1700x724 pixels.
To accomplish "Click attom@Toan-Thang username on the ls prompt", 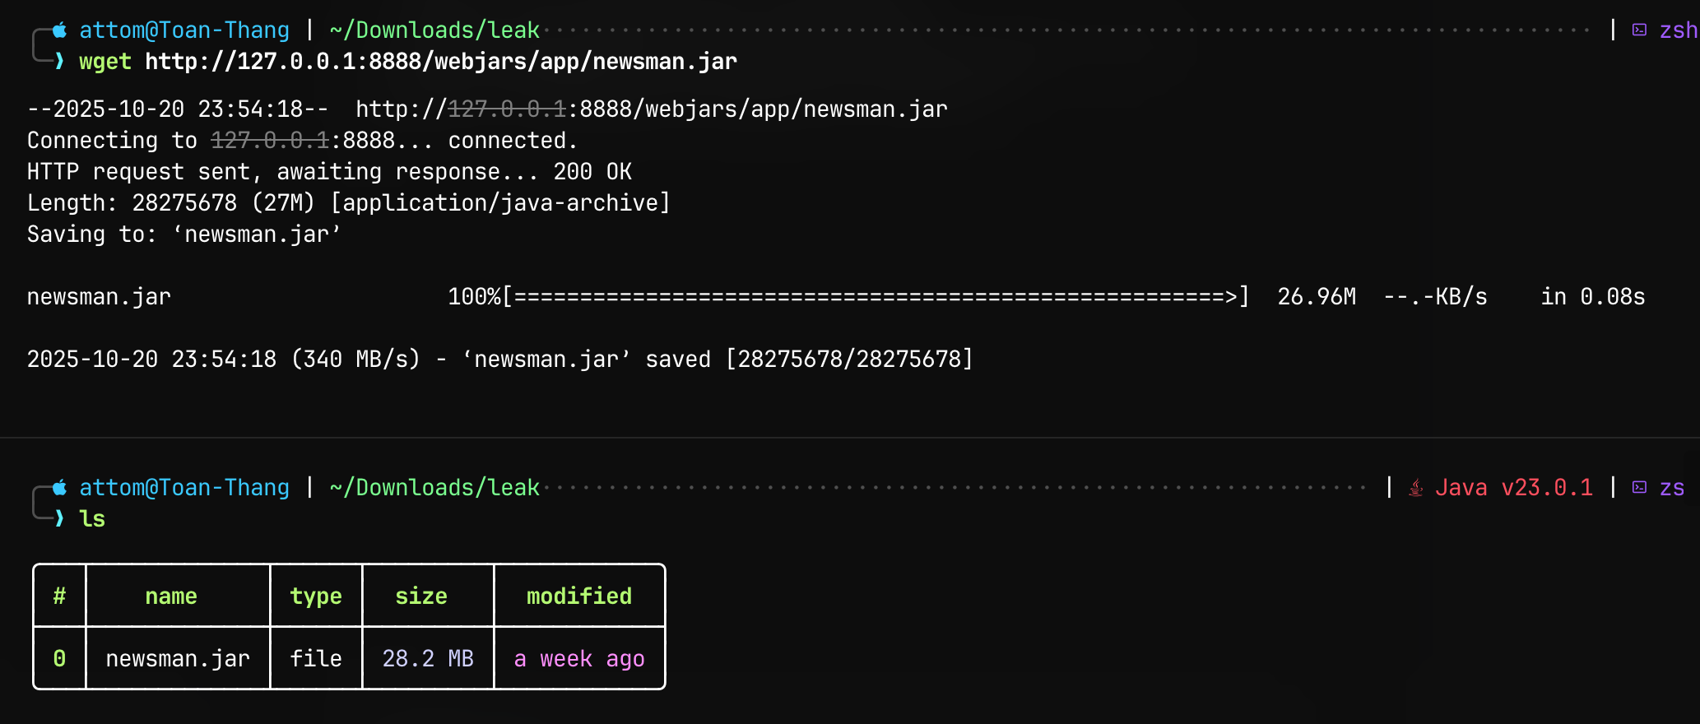I will pyautogui.click(x=184, y=488).
